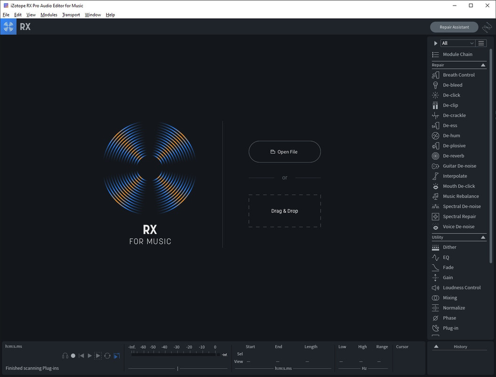
Task: Click the Drag & Drop area
Action: [x=284, y=211]
